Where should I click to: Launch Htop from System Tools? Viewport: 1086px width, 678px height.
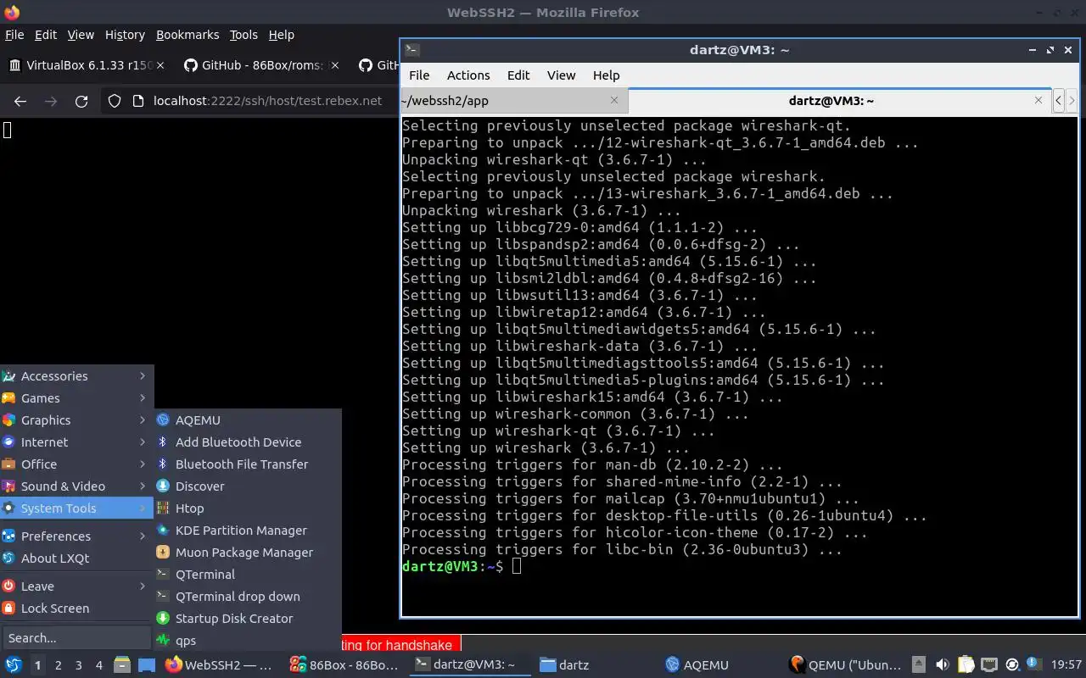[248, 508]
